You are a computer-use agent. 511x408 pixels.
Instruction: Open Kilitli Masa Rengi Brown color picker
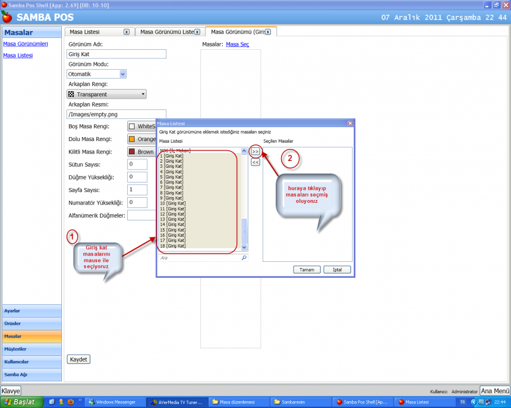point(141,152)
